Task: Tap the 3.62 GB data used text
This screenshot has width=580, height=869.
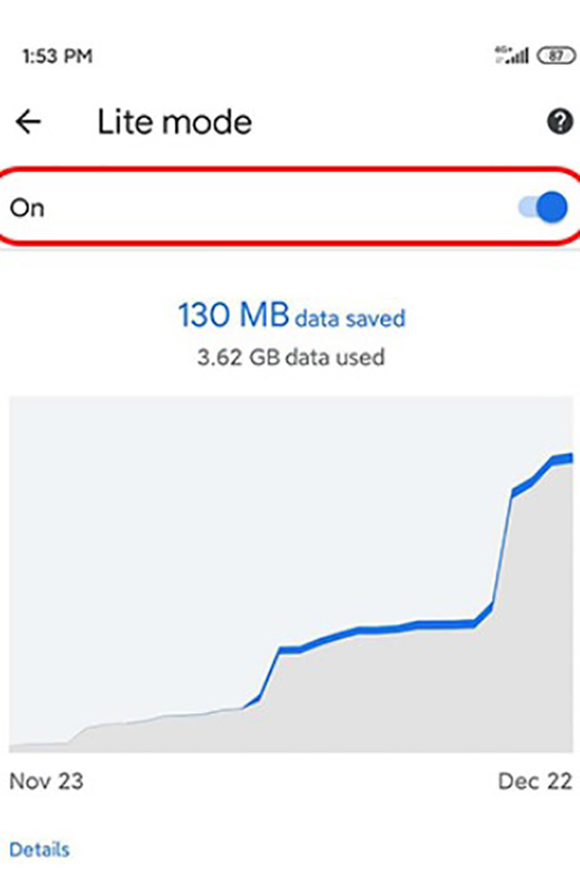Action: click(291, 357)
